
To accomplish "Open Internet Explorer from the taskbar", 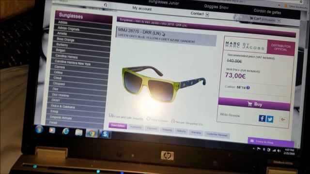I will point(65,131).
